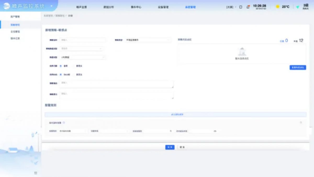Click the add alarm rule bar
The image size is (314, 177).
(x=175, y=115)
